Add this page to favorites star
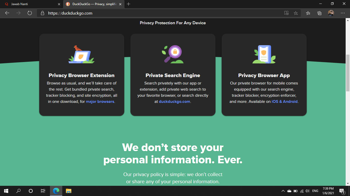This screenshot has width=350, height=196. point(296,13)
